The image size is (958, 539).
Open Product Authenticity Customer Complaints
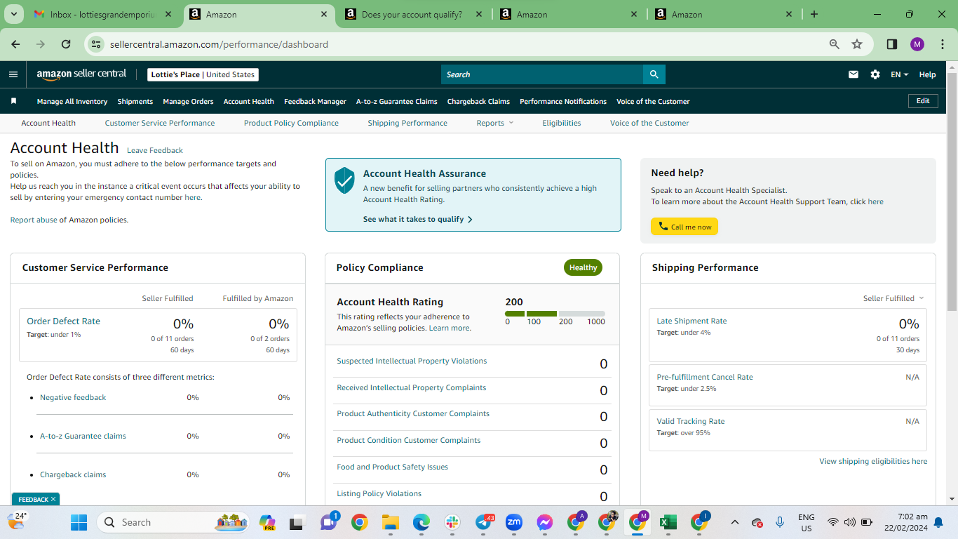pos(413,413)
